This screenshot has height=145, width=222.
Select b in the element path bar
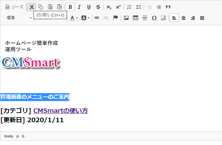point(23,136)
